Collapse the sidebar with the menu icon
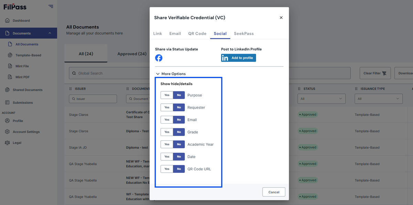The height and width of the screenshot is (205, 413). point(51,6)
